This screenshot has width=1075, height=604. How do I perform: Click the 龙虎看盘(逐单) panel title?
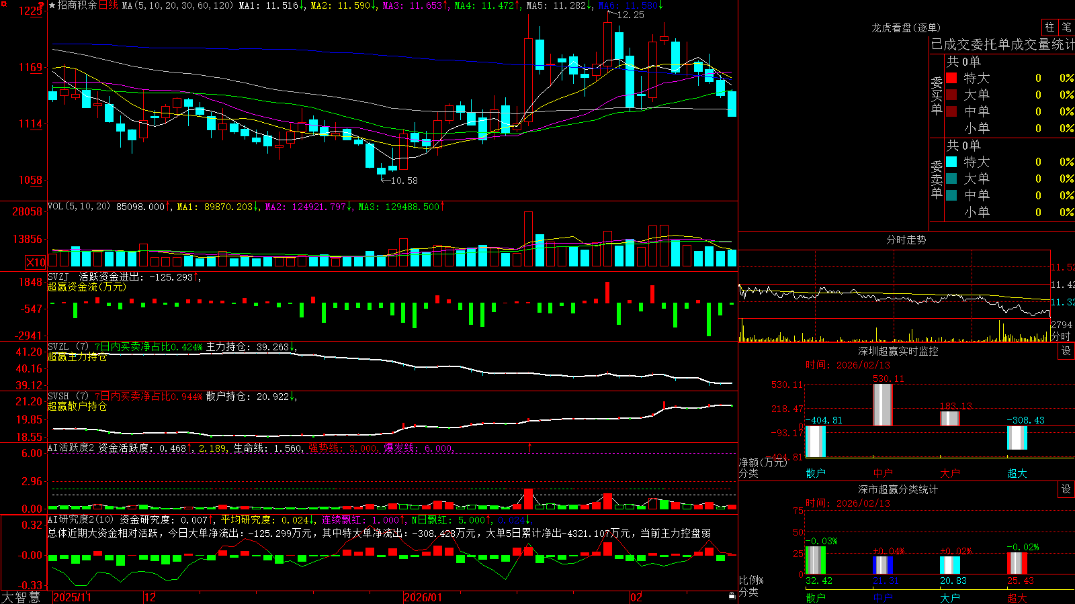pyautogui.click(x=906, y=28)
